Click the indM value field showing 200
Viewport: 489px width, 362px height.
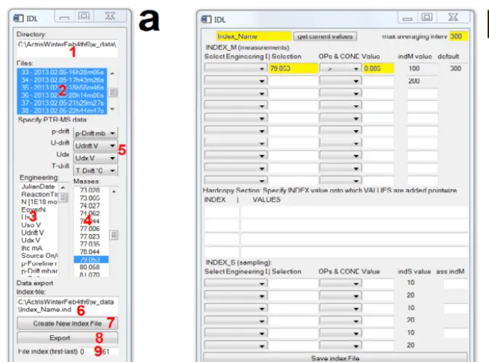(422, 81)
